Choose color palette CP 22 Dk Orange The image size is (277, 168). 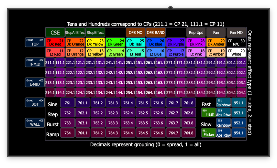(75, 43)
